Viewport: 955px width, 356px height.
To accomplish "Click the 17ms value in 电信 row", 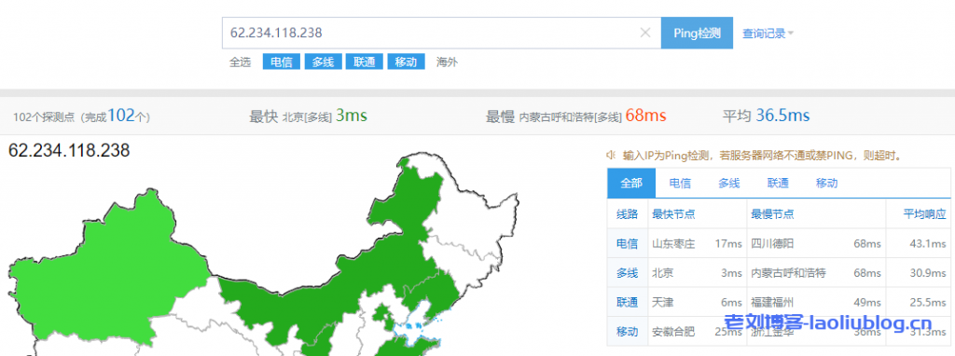I will point(728,244).
